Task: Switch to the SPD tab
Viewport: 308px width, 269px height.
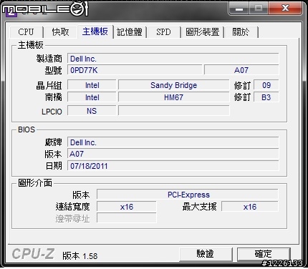Action: 163,32
